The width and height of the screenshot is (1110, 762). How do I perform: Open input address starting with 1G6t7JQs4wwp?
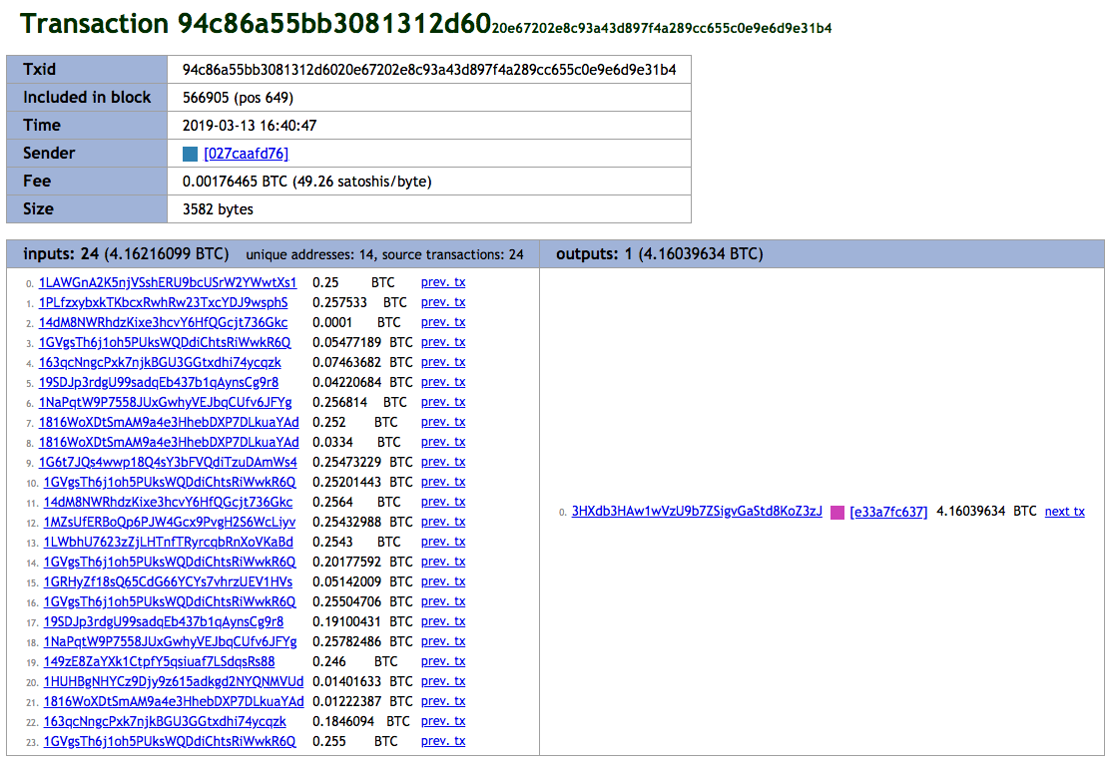point(168,462)
